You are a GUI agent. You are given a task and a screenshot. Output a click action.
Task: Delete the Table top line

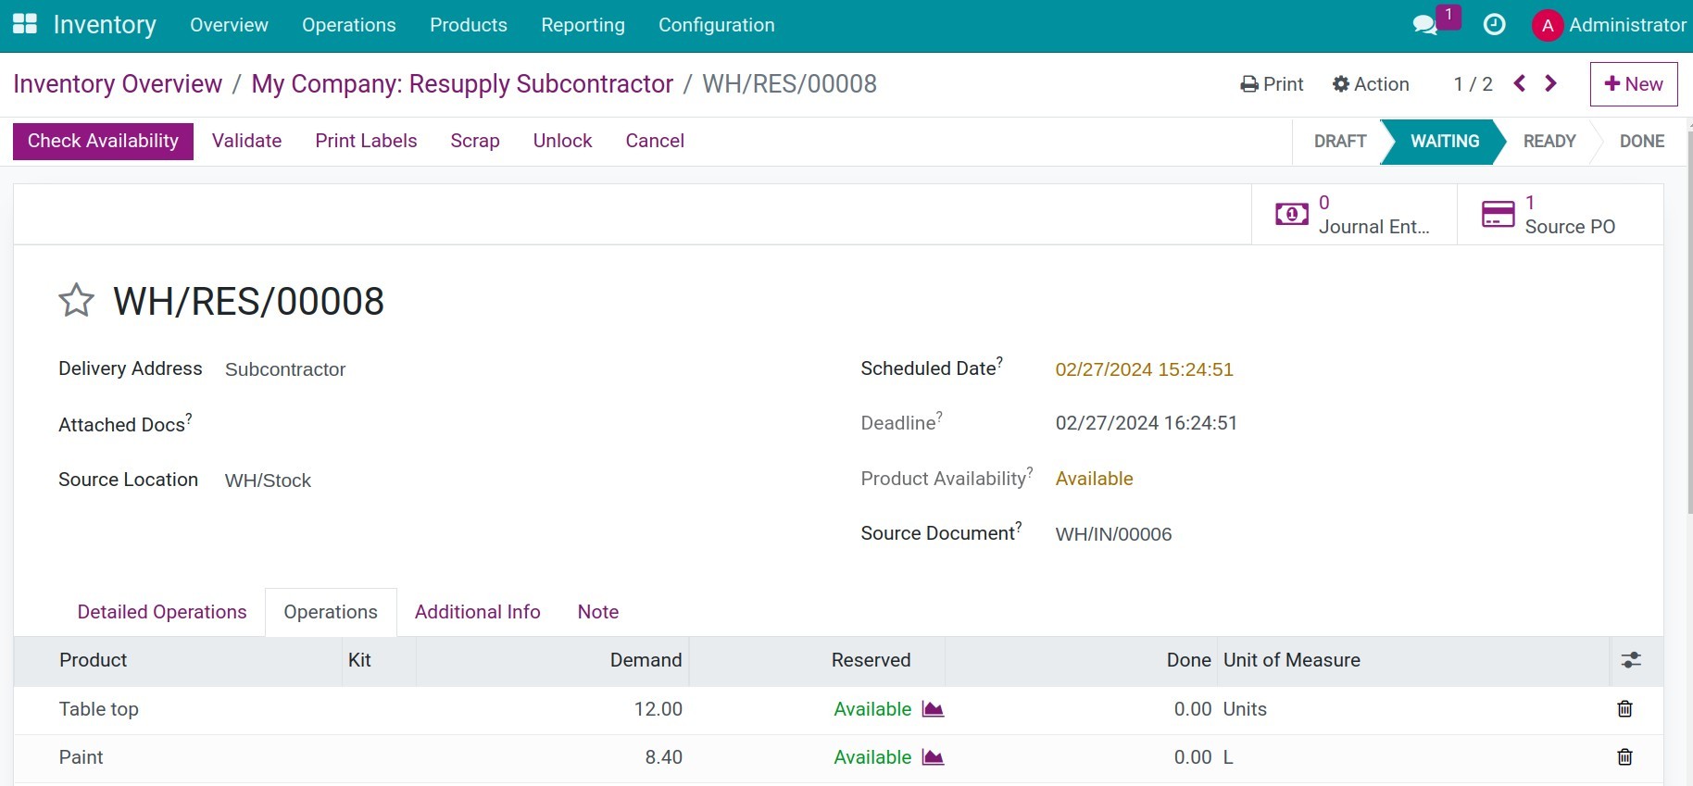coord(1624,709)
